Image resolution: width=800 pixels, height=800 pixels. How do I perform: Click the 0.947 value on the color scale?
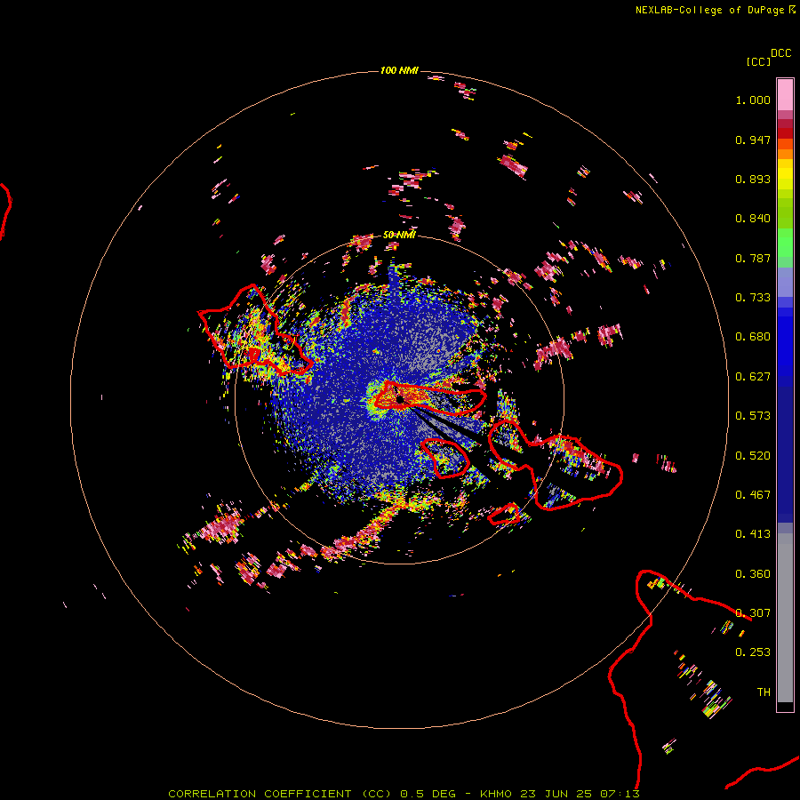click(x=753, y=140)
